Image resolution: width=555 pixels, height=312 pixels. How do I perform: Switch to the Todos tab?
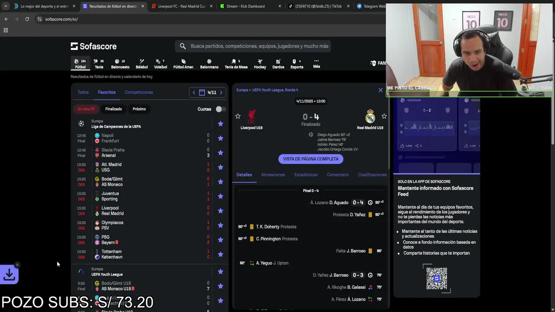point(83,92)
